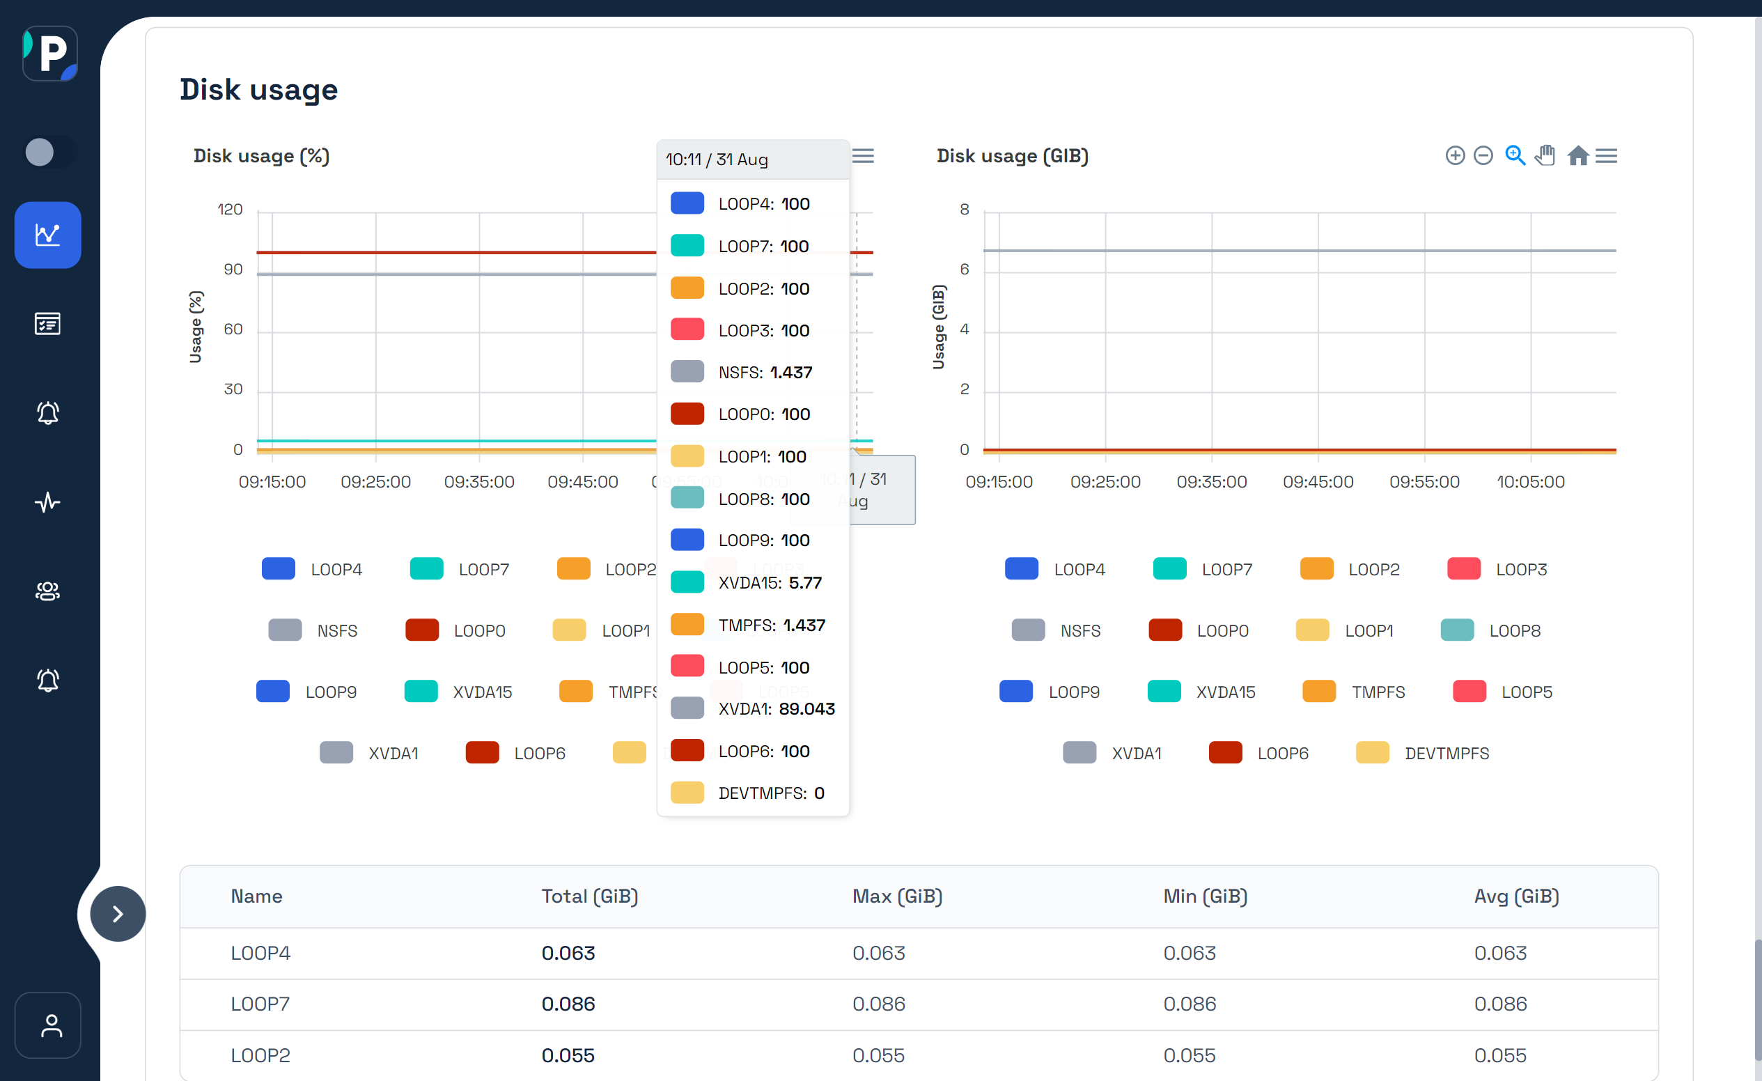Click the XVDA1: 89.043 tooltip entry
The height and width of the screenshot is (1081, 1762).
[753, 708]
